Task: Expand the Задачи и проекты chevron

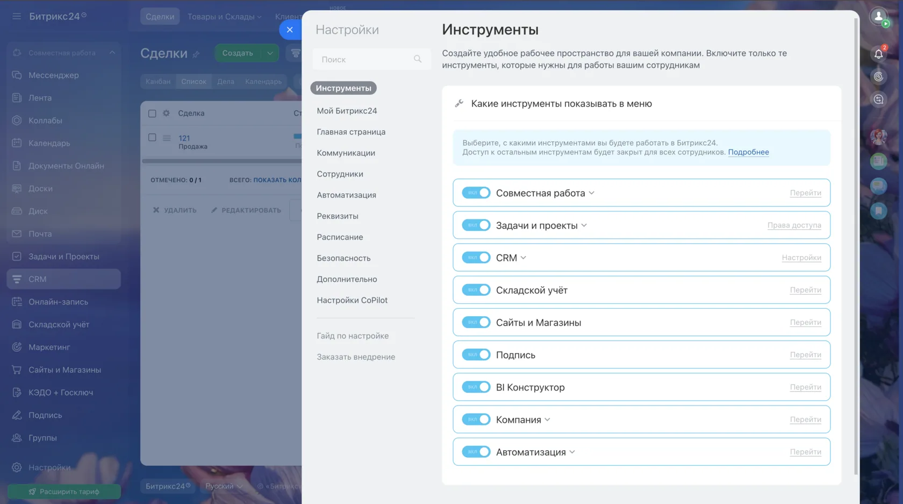Action: tap(584, 225)
